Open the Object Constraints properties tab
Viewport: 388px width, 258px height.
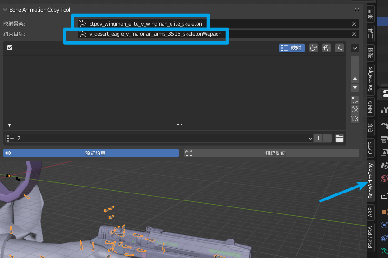(384, 238)
